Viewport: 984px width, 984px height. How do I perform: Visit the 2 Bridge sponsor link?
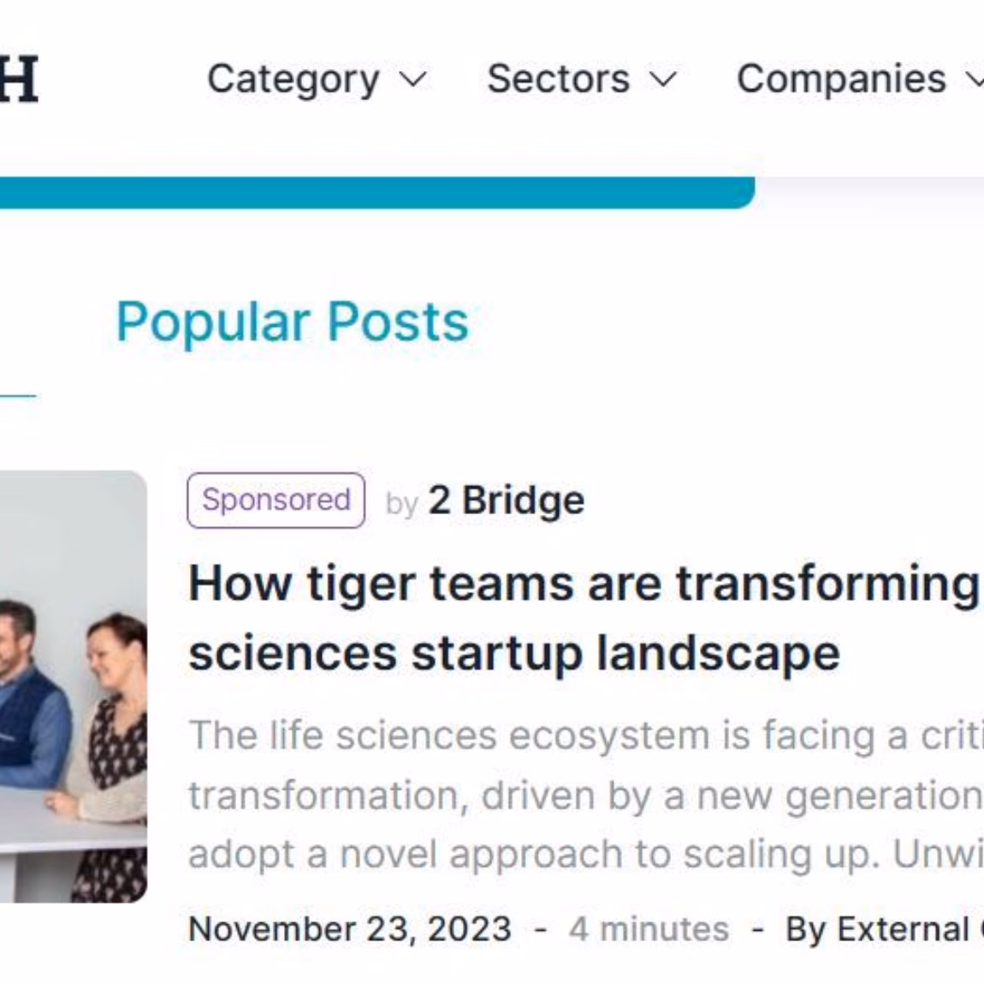coord(507,501)
